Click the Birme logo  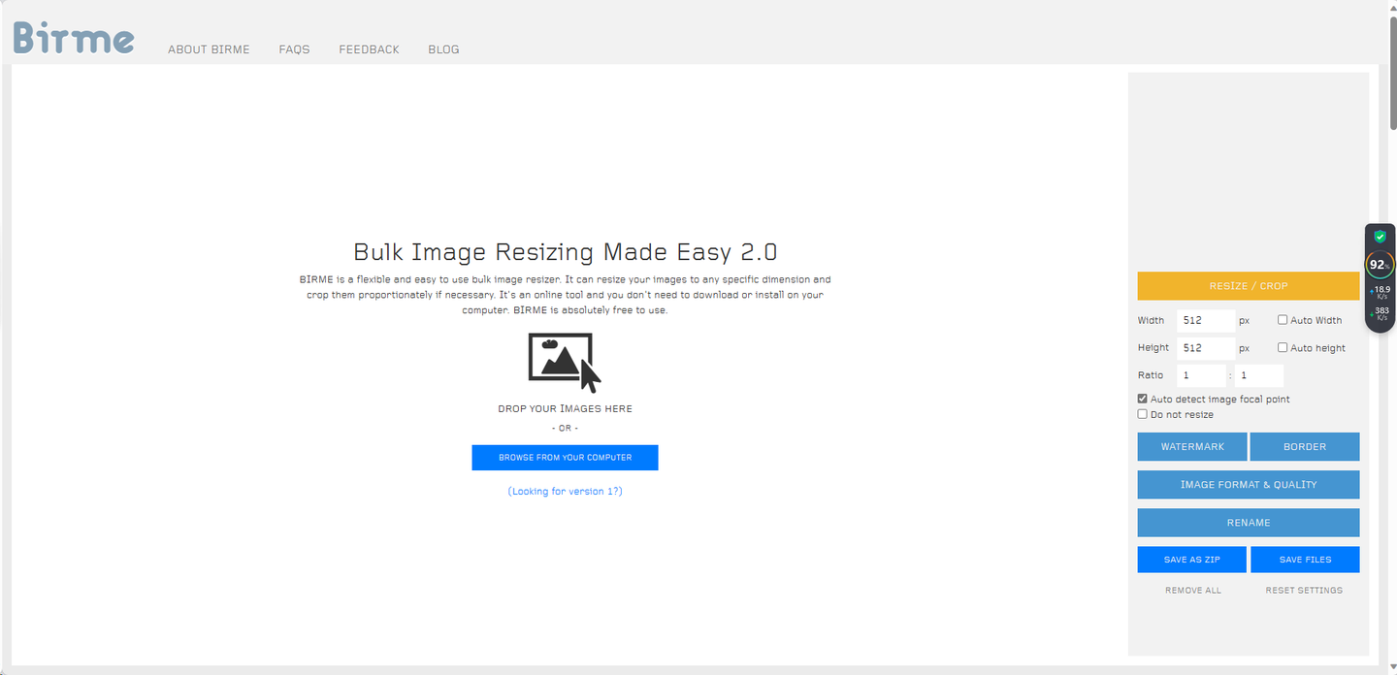coord(74,38)
